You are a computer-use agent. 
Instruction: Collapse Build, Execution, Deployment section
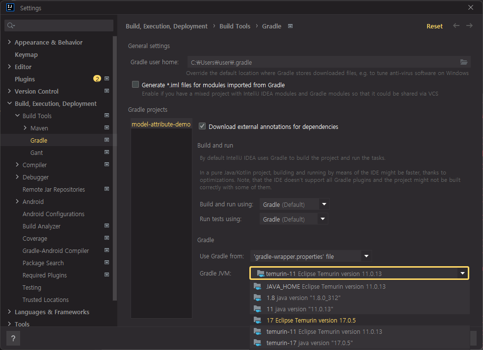pyautogui.click(x=9, y=103)
